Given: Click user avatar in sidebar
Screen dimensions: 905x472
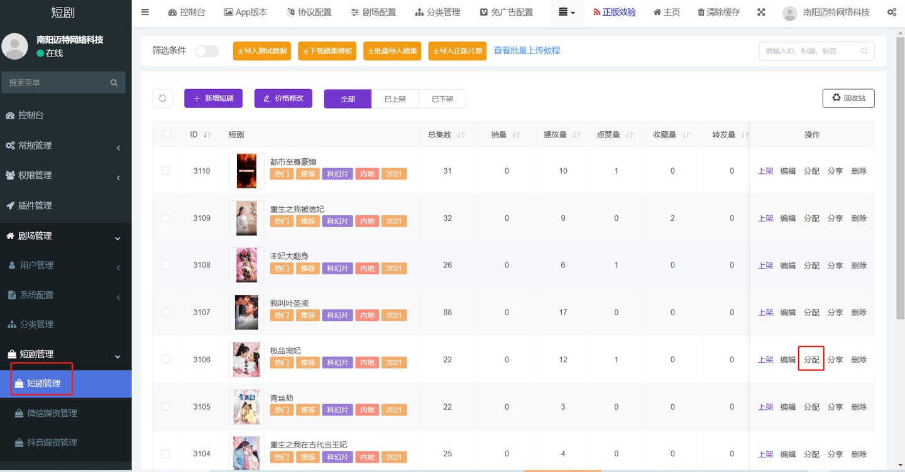Looking at the screenshot, I should click(x=14, y=46).
